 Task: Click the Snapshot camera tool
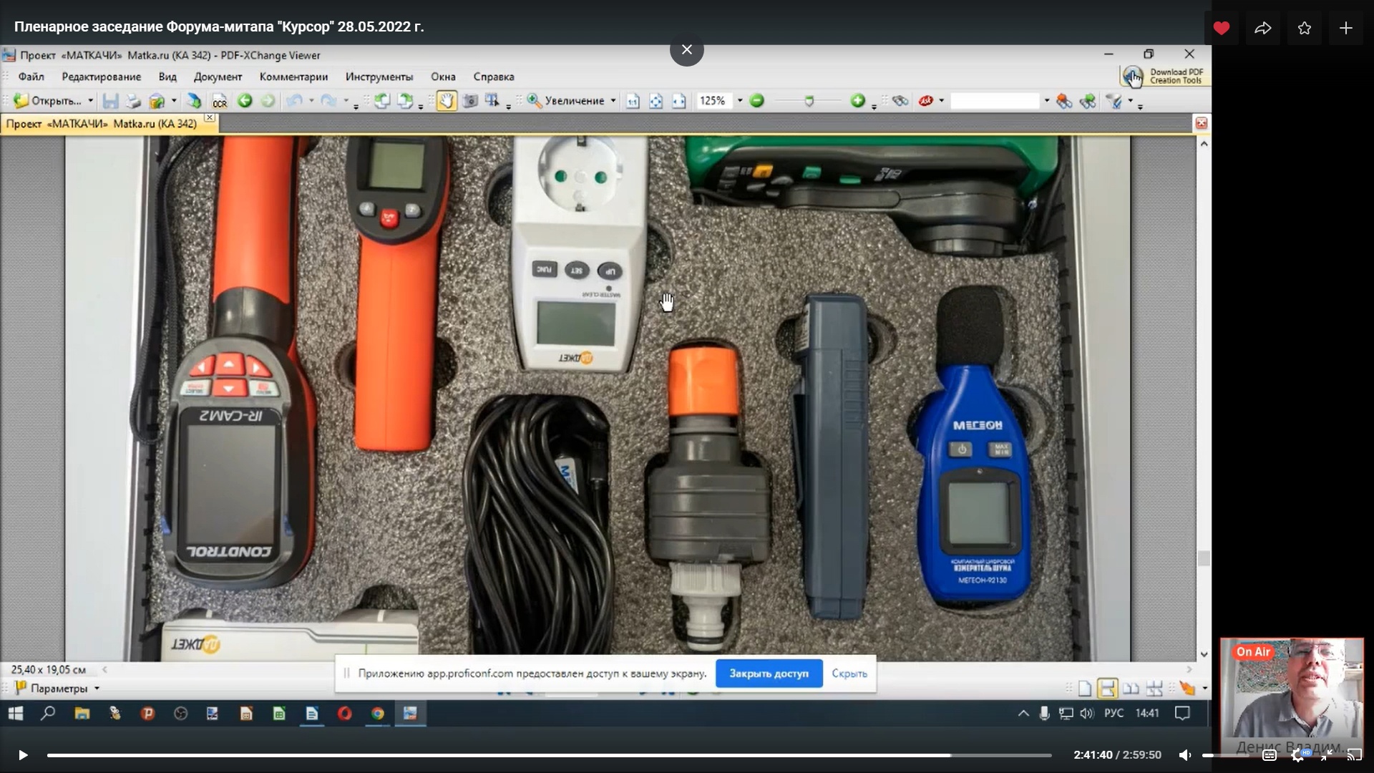coord(470,101)
